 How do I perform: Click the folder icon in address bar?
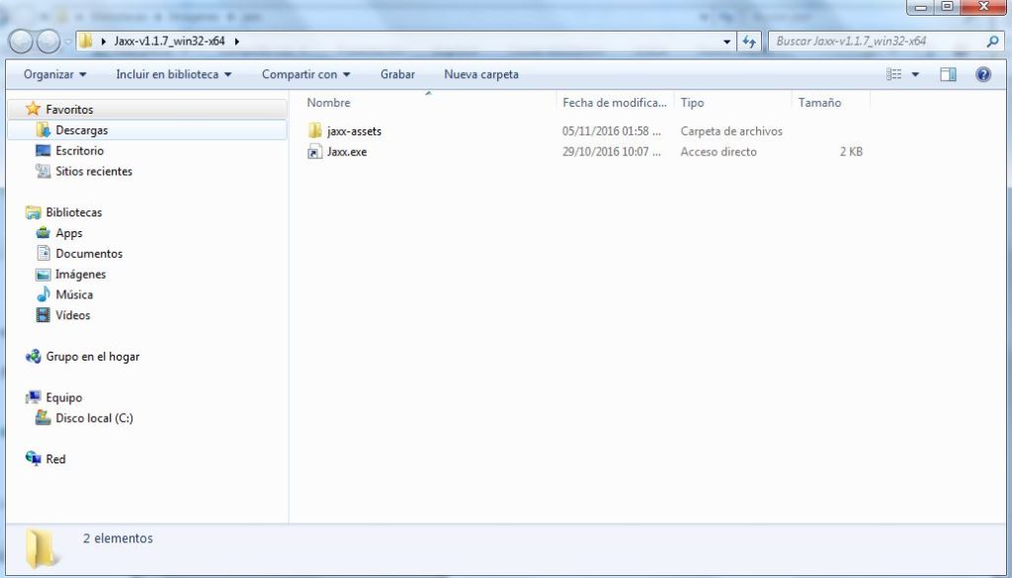coord(85,41)
